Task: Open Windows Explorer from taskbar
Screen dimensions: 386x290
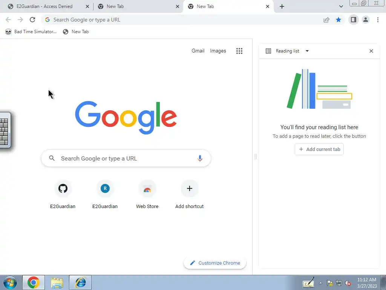Action: coord(57,282)
